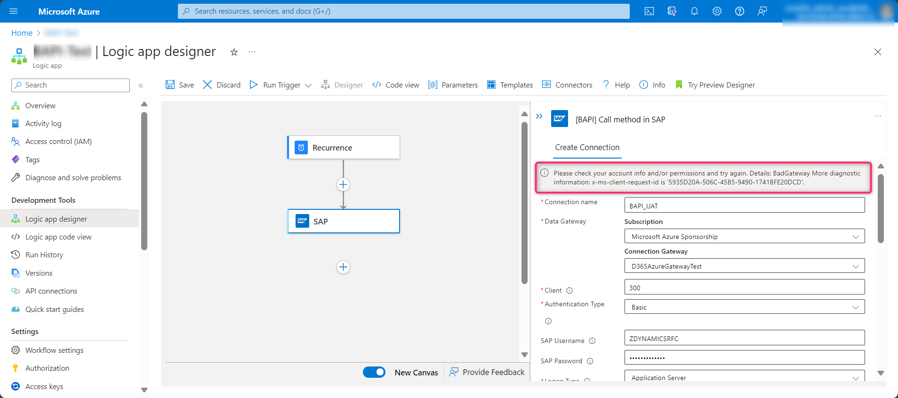This screenshot has width=898, height=398.
Task: Select the SAP action node
Action: [x=344, y=221]
